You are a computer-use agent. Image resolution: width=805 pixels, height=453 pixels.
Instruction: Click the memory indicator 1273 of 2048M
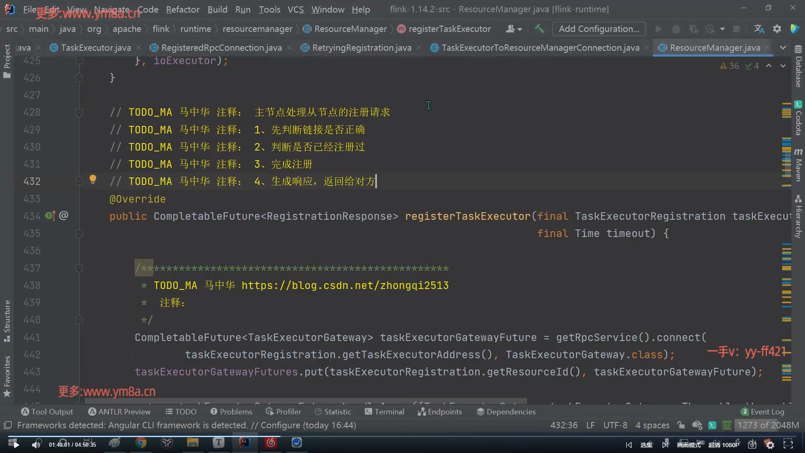tap(768, 425)
